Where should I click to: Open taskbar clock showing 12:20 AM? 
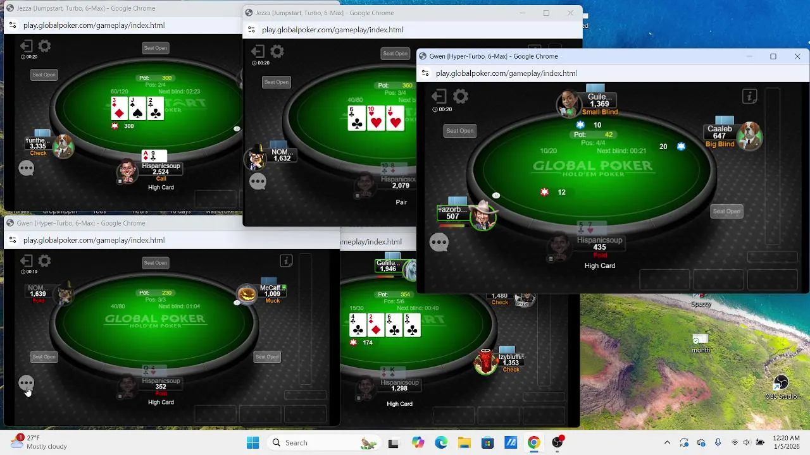click(x=787, y=442)
